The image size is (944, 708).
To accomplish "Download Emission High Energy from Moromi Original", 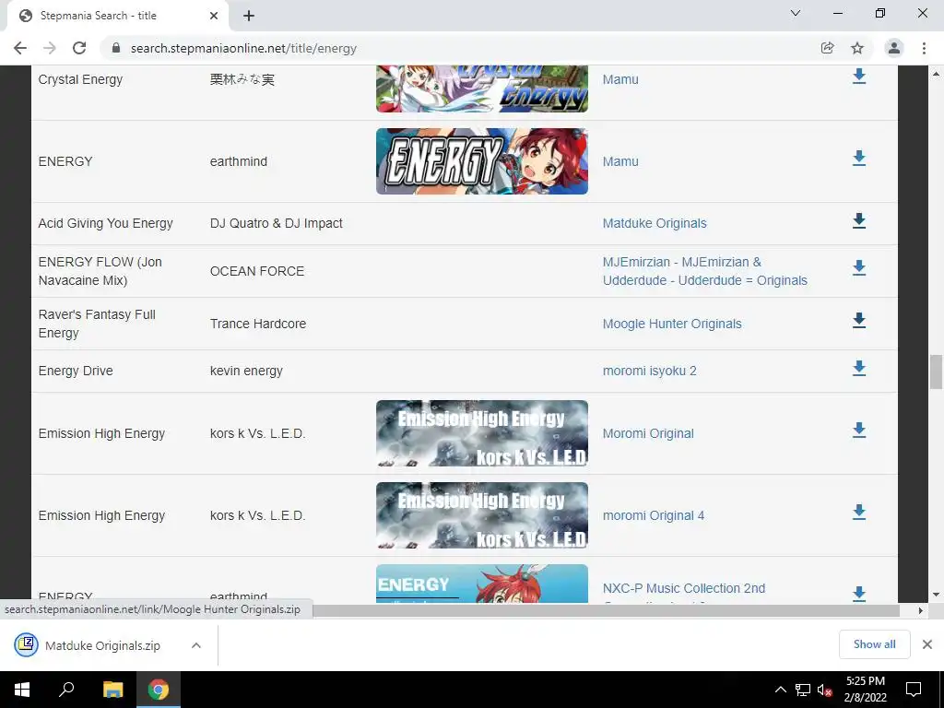I will coord(859,430).
